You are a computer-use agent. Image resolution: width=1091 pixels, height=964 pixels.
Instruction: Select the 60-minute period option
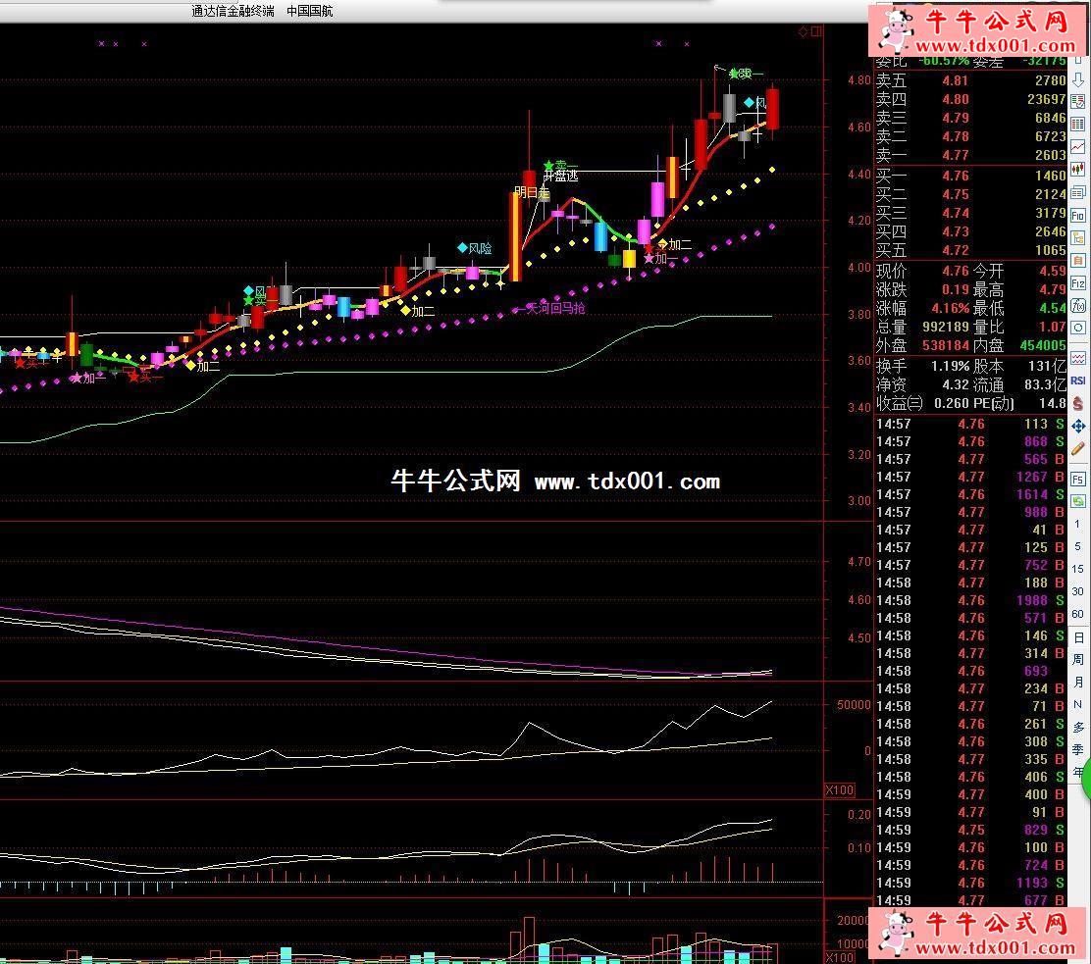tap(1078, 614)
